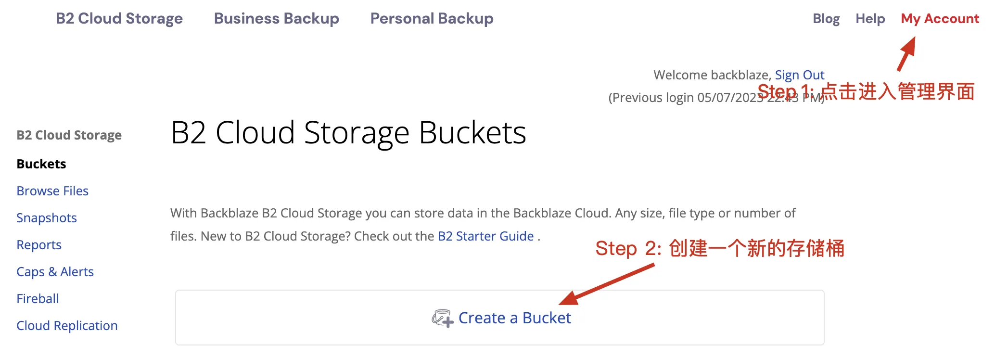Open Snapshots in the sidebar
Image resolution: width=995 pixels, height=357 pixels.
pyautogui.click(x=47, y=218)
